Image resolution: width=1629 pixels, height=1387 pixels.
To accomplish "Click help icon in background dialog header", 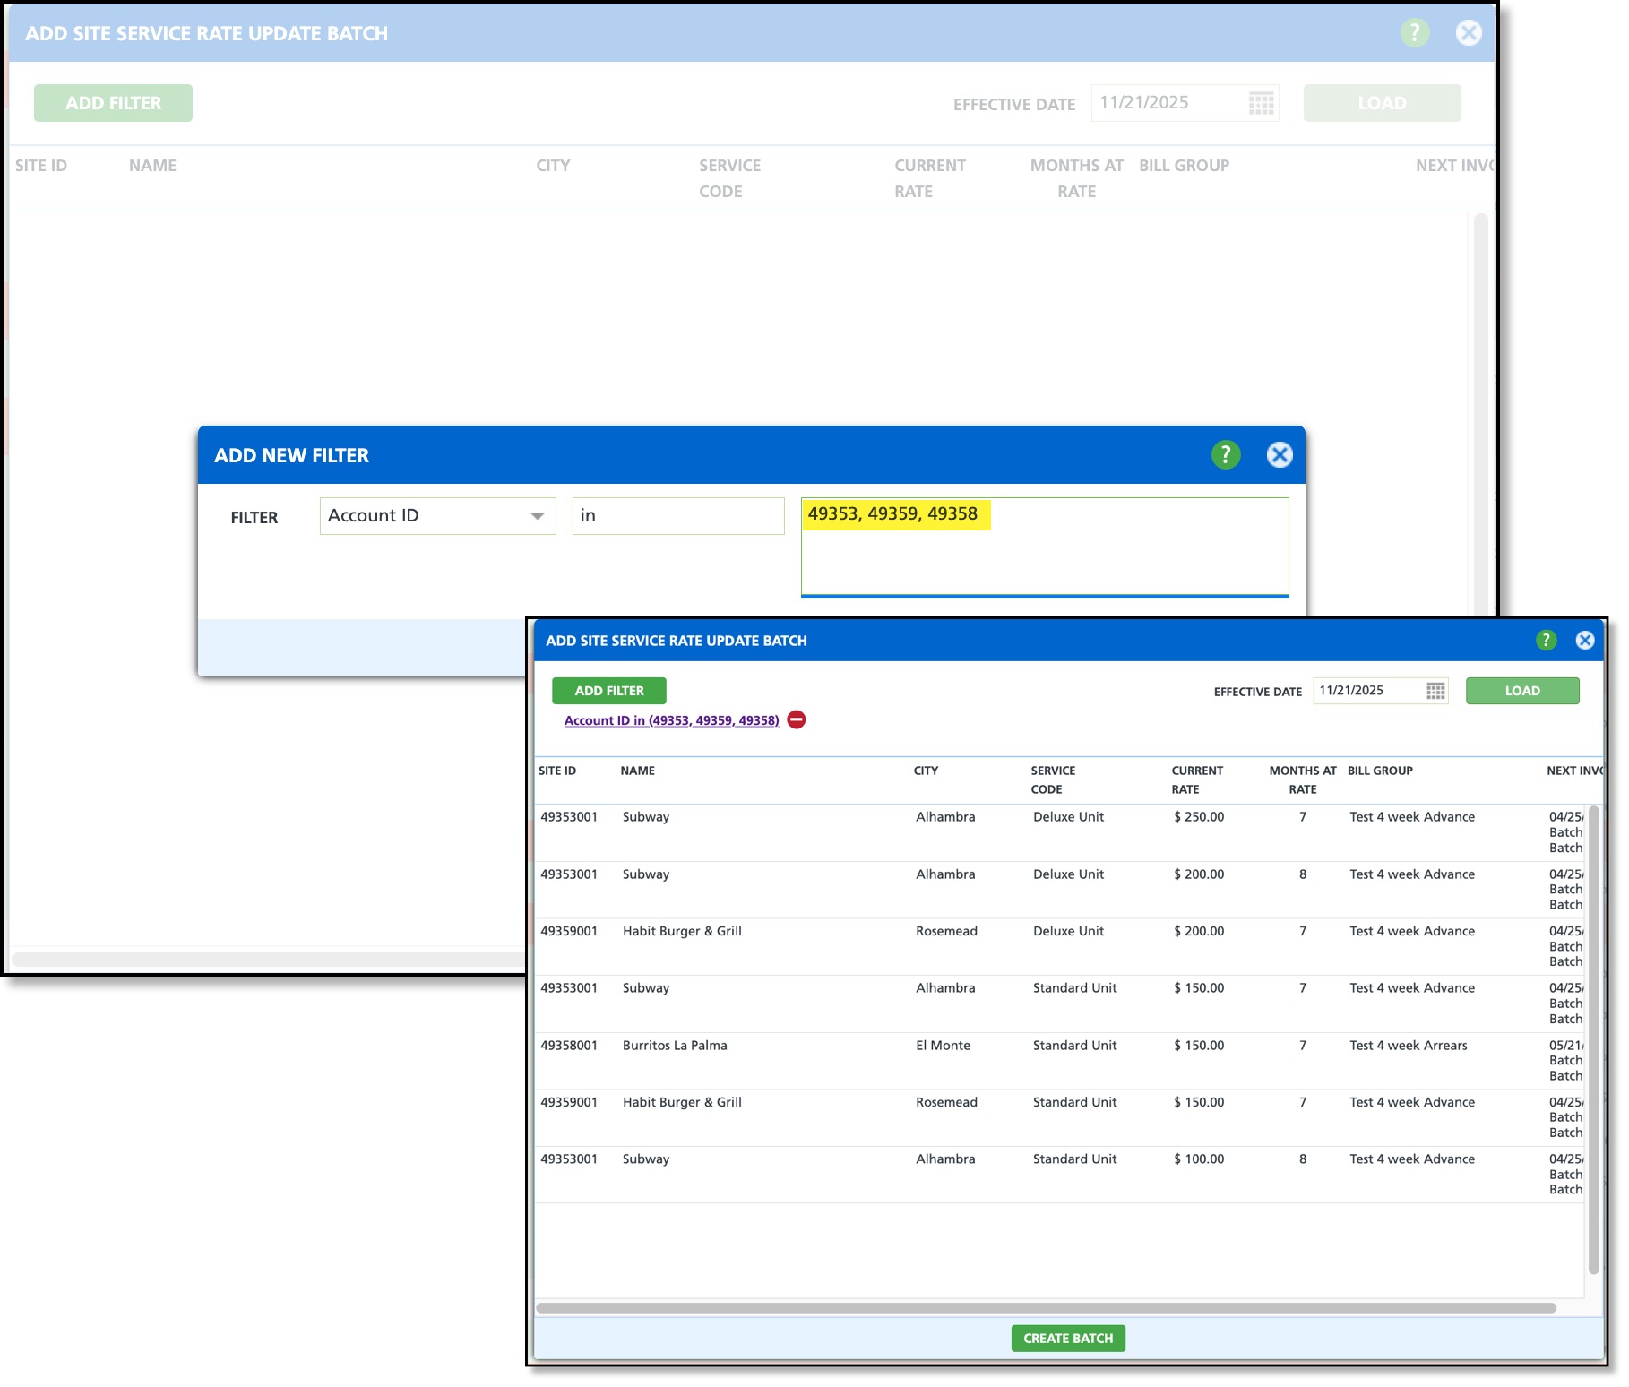I will [x=1414, y=33].
